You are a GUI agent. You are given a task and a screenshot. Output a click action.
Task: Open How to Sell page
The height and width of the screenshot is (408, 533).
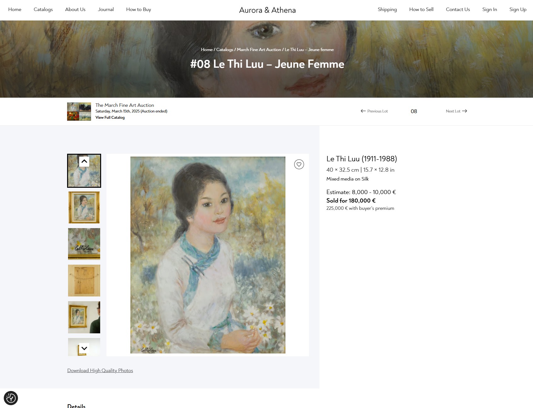click(421, 9)
